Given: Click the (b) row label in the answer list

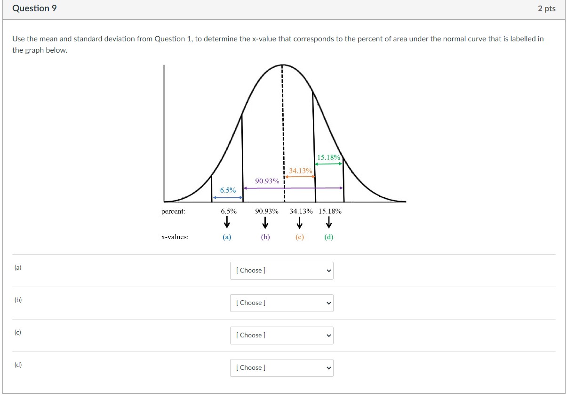Looking at the screenshot, I should pos(18,300).
